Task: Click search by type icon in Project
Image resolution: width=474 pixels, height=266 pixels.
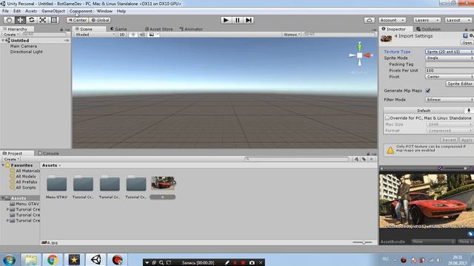Action: pos(356,159)
